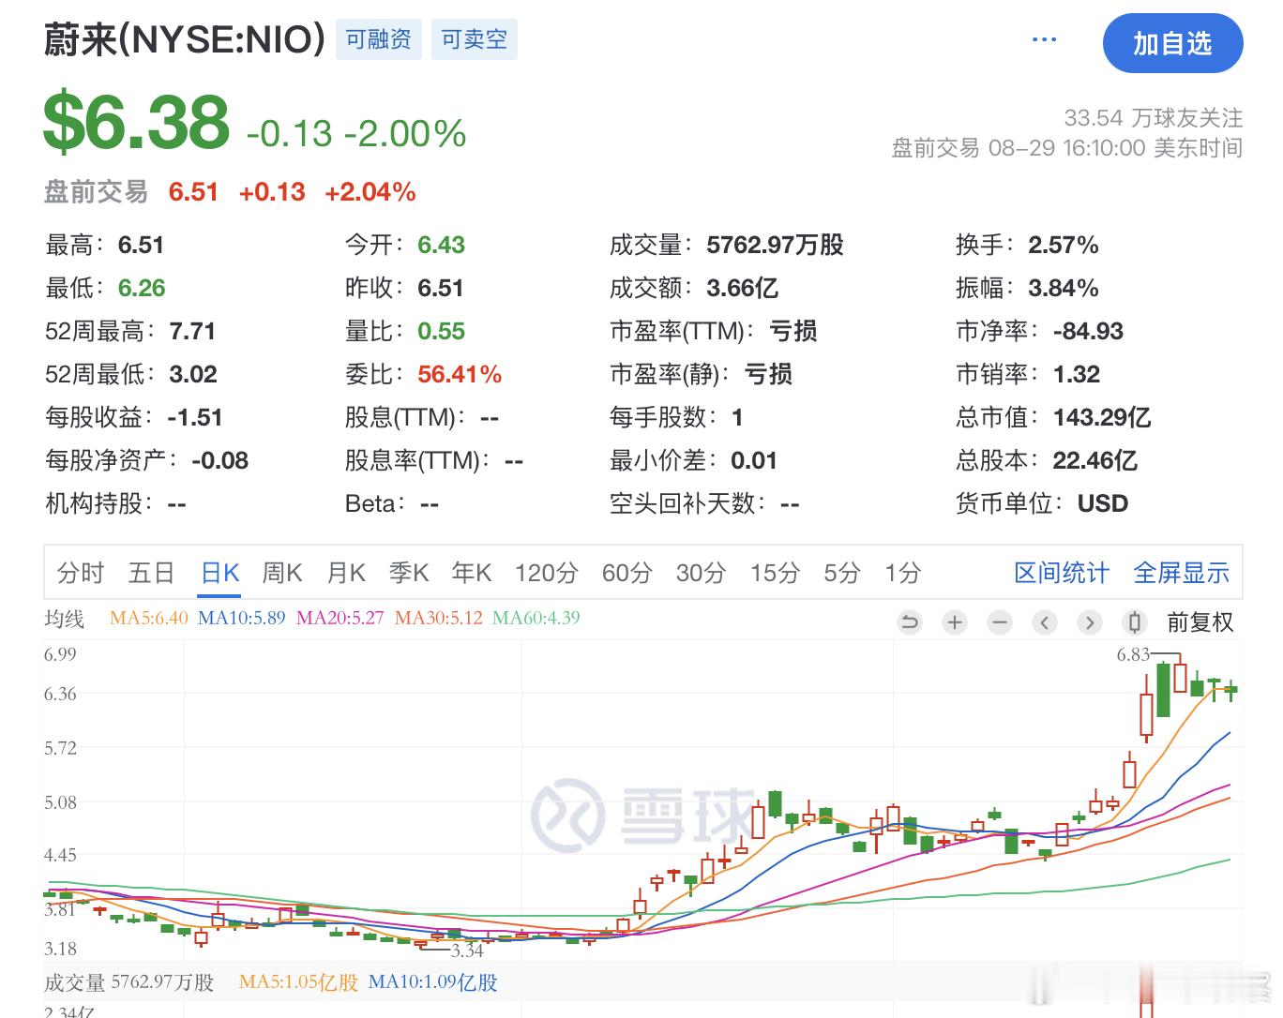Switch to the 季K chart tab
This screenshot has width=1283, height=1018.
409,573
